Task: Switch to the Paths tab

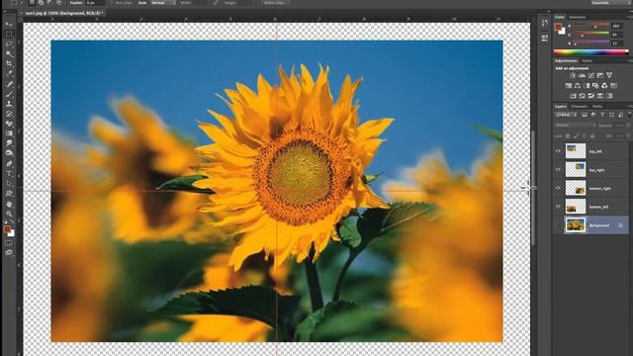Action: coord(597,106)
